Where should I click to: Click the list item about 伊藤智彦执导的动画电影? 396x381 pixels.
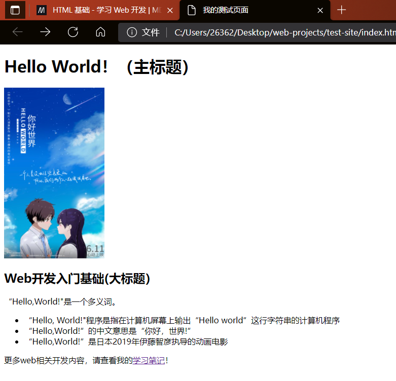coord(128,341)
